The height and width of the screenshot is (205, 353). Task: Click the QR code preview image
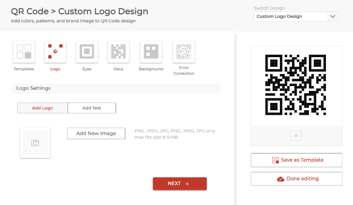coord(296,85)
